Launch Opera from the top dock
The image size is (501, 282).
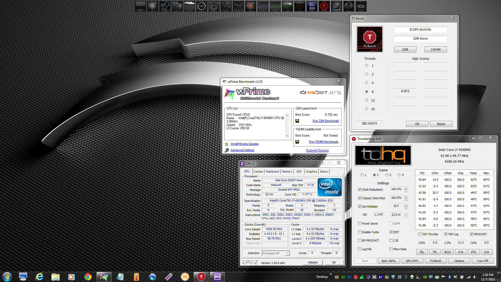349,6
